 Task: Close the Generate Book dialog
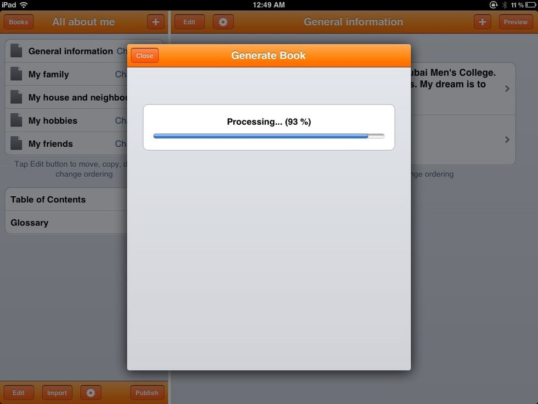(144, 55)
